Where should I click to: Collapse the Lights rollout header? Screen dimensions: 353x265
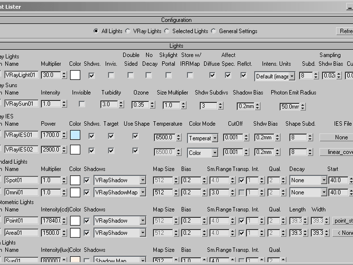coord(176,46)
